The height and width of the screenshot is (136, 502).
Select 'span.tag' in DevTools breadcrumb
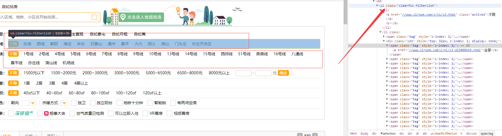click(x=487, y=133)
